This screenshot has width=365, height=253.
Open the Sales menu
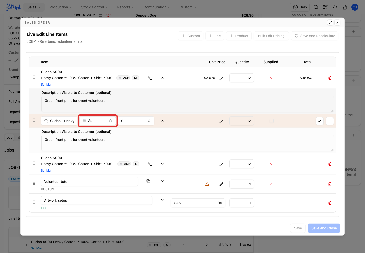coord(34,7)
